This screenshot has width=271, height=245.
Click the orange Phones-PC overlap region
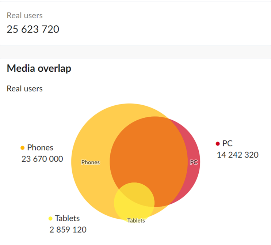149,152
